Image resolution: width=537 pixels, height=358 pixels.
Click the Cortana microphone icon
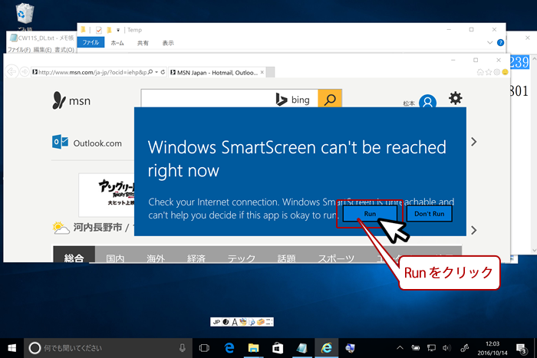(183, 348)
